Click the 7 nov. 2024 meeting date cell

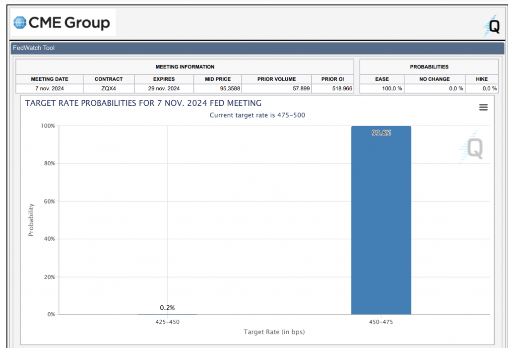click(50, 88)
